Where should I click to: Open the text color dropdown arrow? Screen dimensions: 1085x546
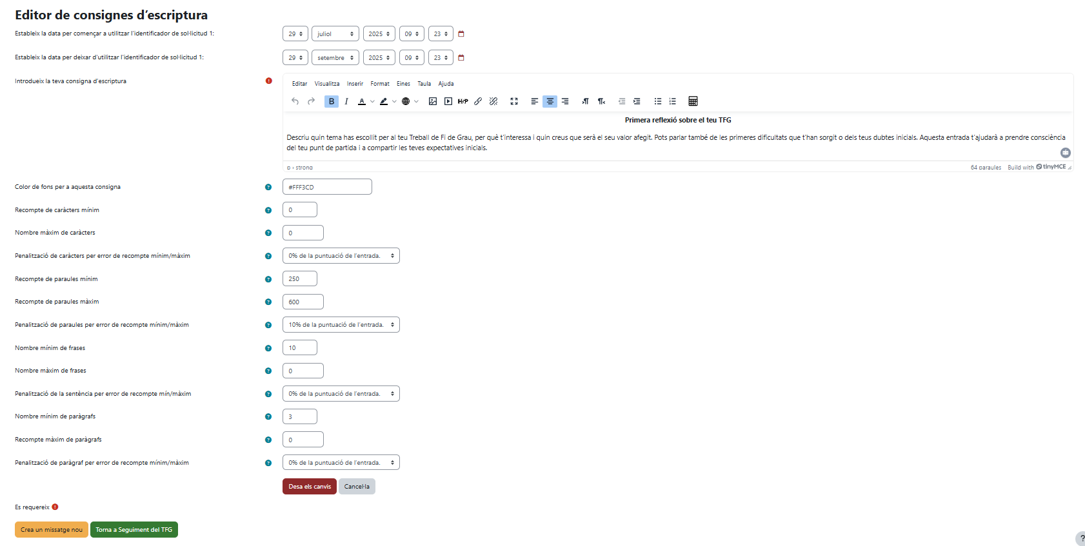tap(372, 101)
